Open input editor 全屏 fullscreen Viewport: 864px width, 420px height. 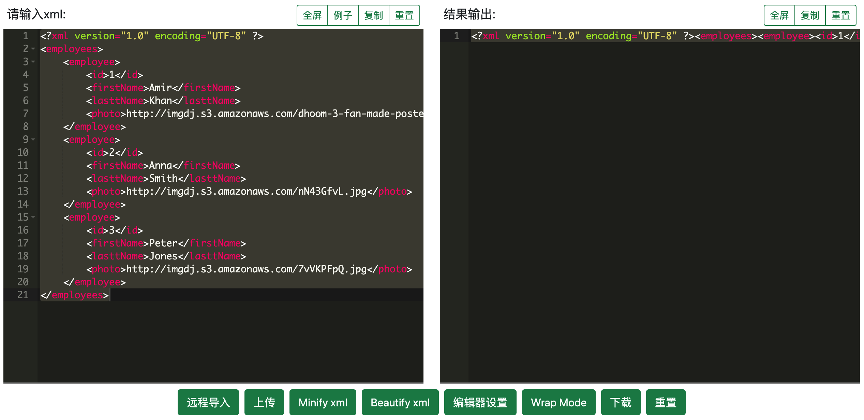(312, 15)
